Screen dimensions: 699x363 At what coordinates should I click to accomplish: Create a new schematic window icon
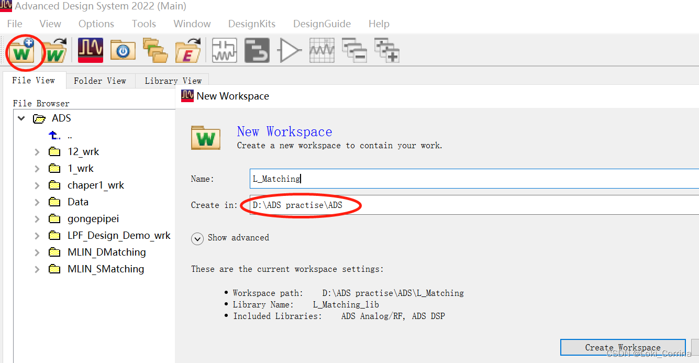click(225, 50)
